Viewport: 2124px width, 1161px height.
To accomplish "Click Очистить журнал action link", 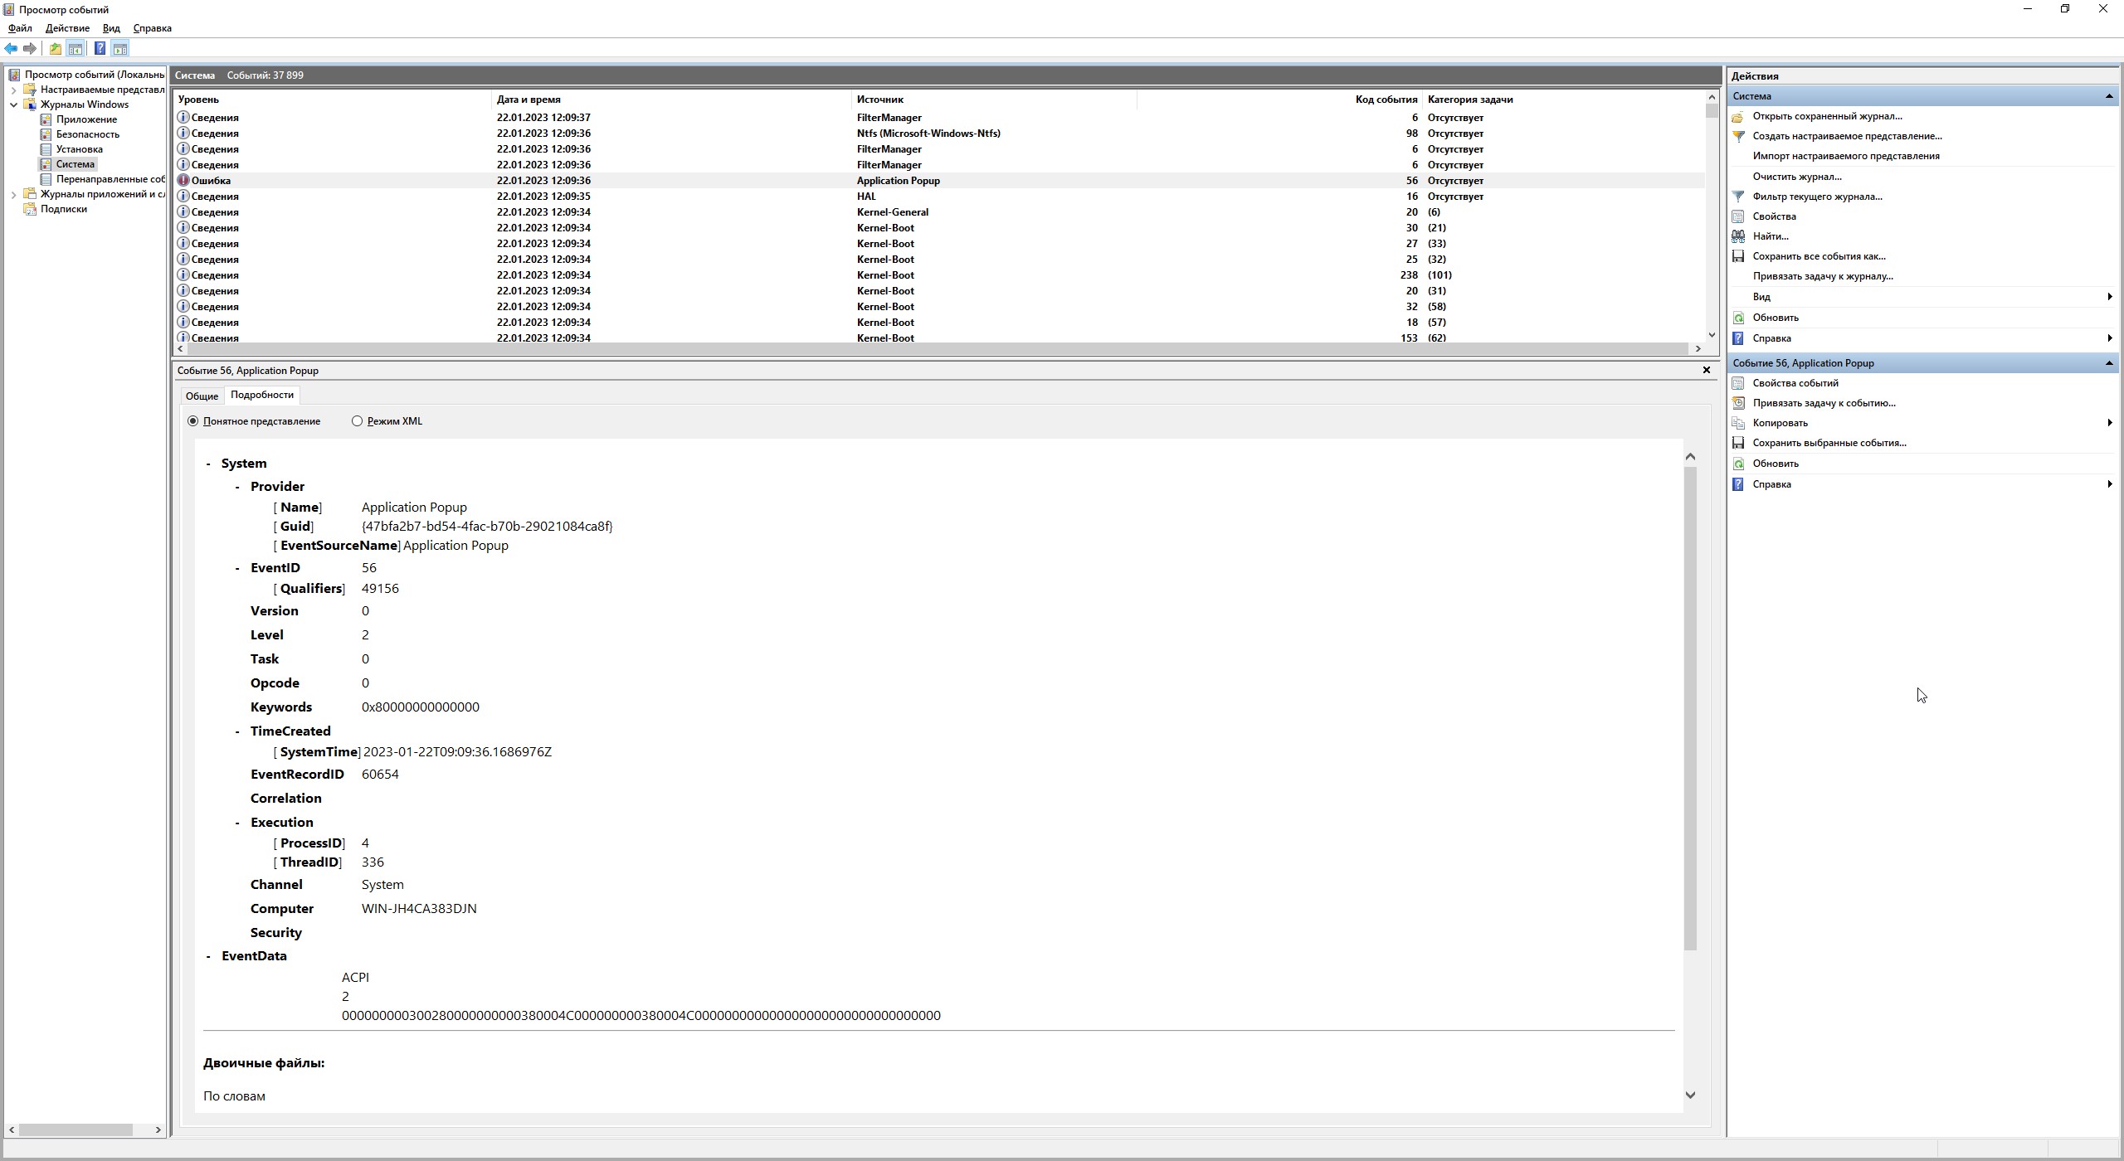I will [1796, 177].
